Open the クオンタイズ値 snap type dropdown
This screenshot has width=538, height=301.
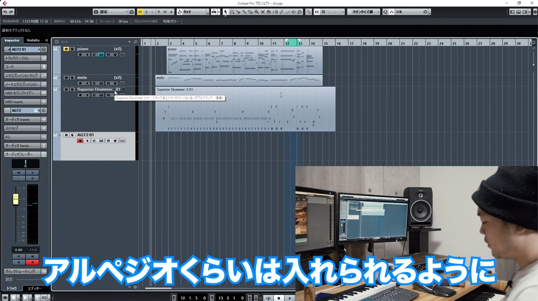tap(364, 12)
